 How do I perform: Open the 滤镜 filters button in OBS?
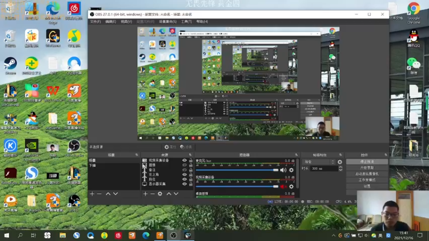click(186, 147)
